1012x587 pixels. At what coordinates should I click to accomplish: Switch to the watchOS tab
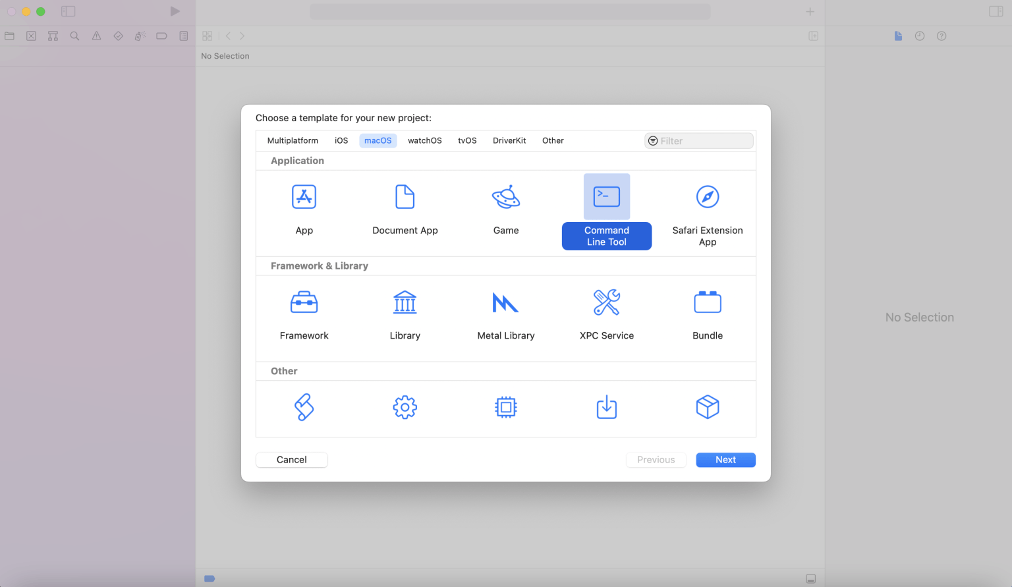[425, 140]
